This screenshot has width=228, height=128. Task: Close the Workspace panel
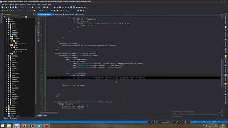click(35, 14)
